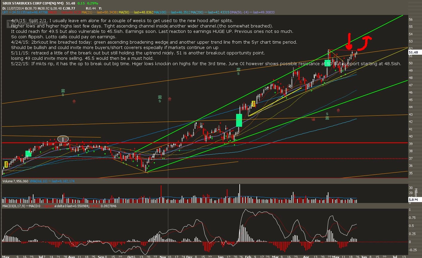This screenshot has width=422, height=258.
Task: Click the January 2015 earnings phone marker
Action: point(238,70)
